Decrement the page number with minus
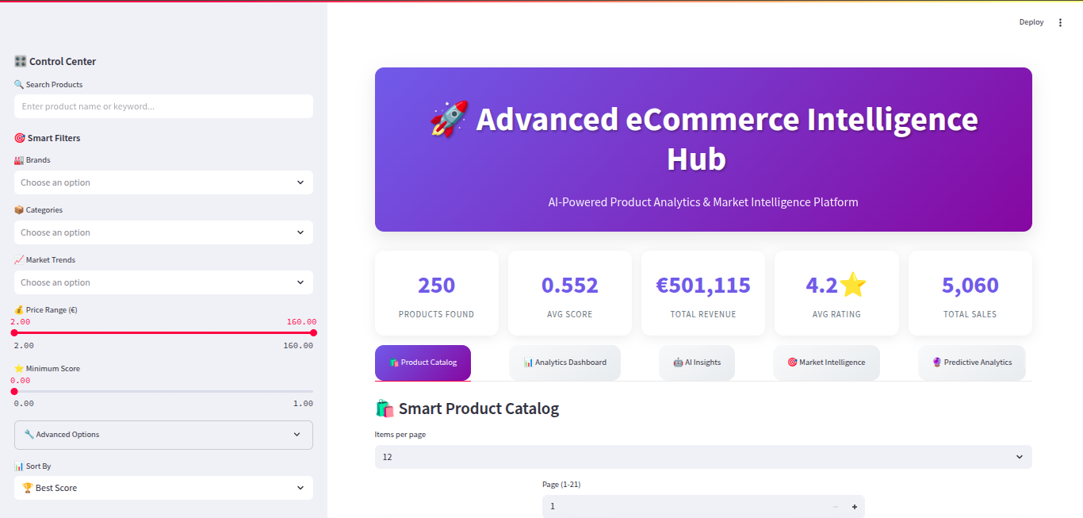1083x518 pixels. [x=835, y=507]
